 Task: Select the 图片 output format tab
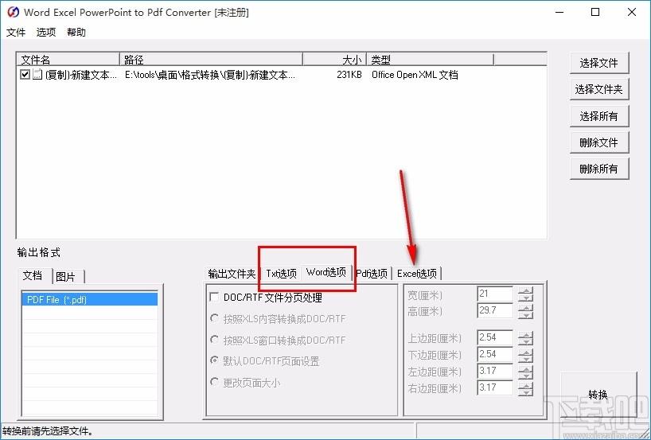66,277
